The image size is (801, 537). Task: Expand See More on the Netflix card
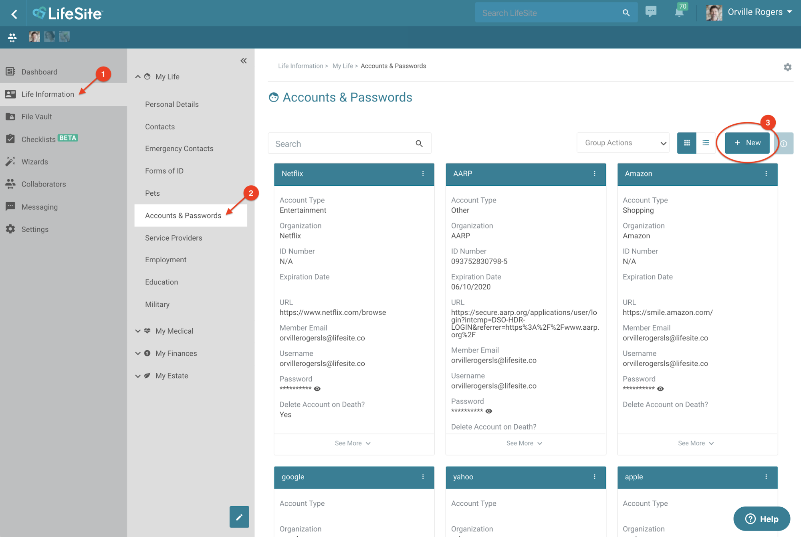click(353, 443)
